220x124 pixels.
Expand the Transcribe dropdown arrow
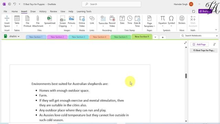tap(103, 26)
